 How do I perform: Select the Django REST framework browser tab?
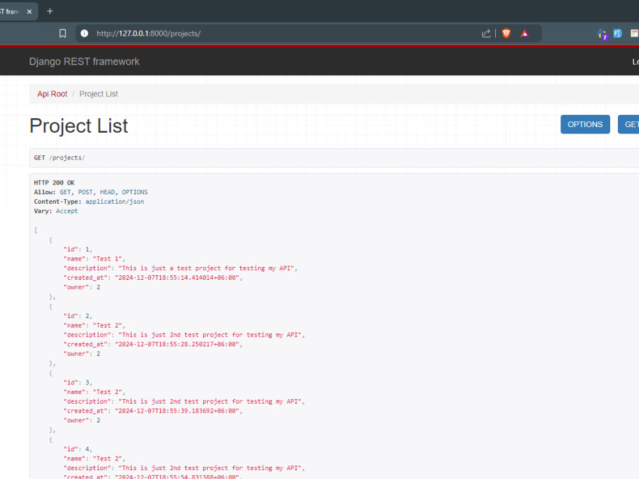pos(19,11)
